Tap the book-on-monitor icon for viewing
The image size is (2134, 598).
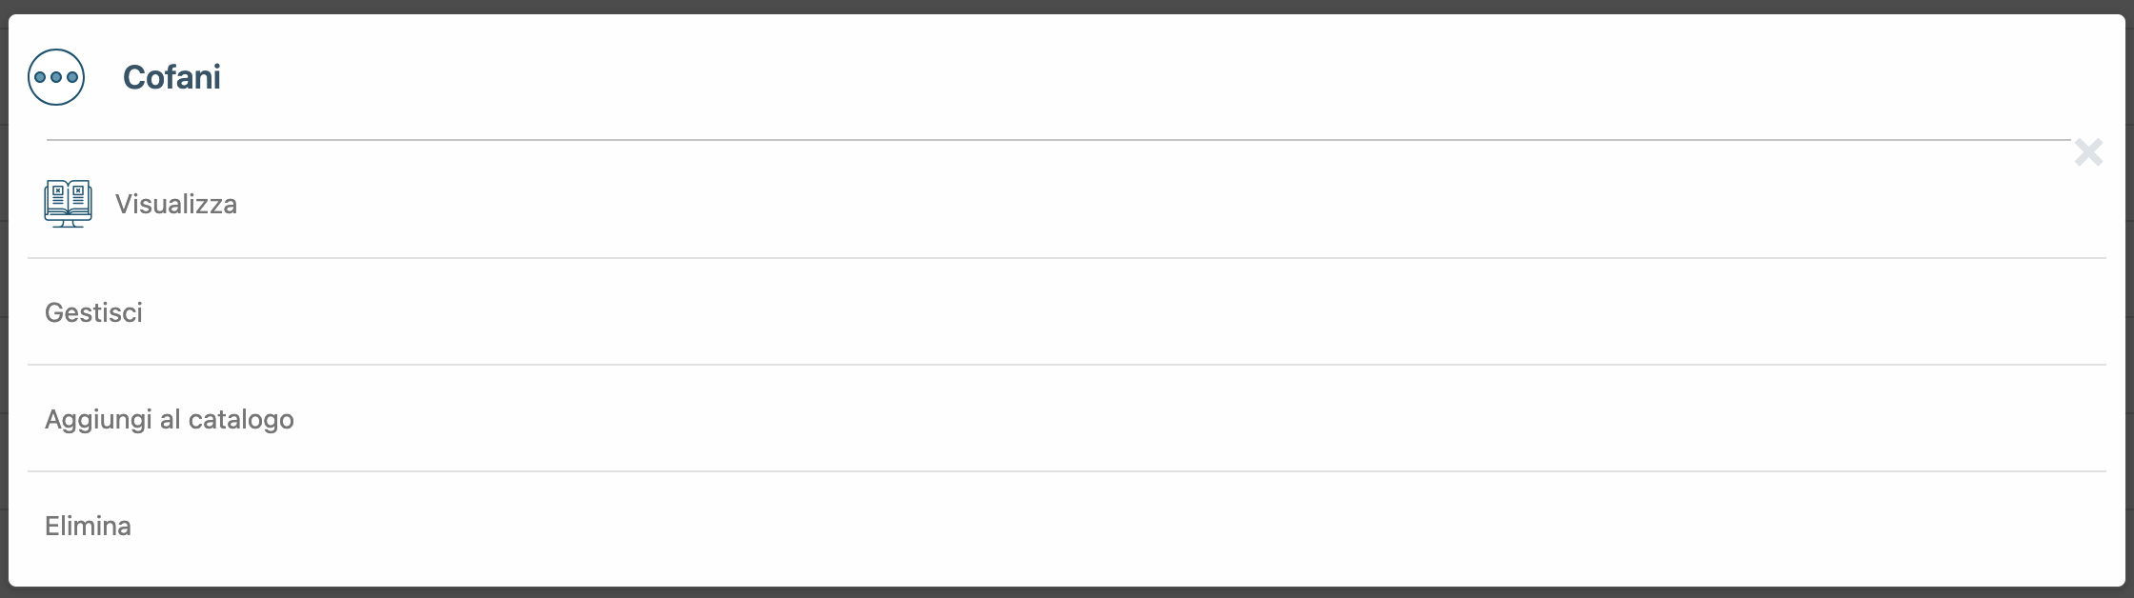(x=68, y=204)
